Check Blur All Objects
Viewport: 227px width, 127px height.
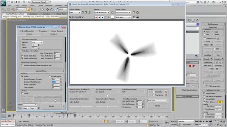(50, 76)
